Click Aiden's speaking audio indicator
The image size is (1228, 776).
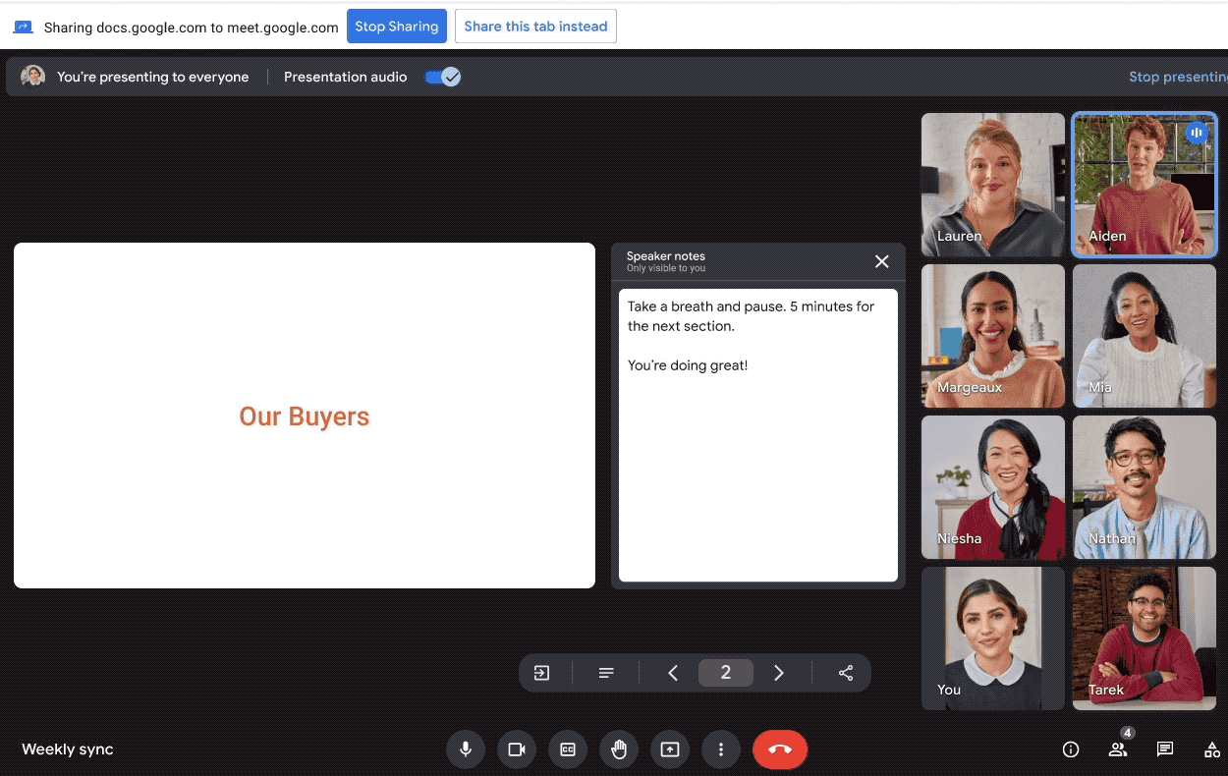(x=1196, y=132)
